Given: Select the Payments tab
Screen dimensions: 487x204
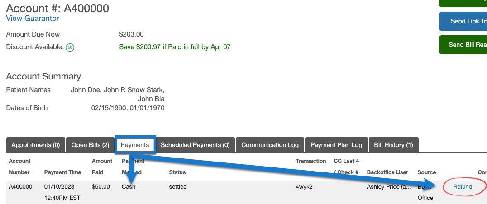Looking at the screenshot, I should [x=135, y=145].
